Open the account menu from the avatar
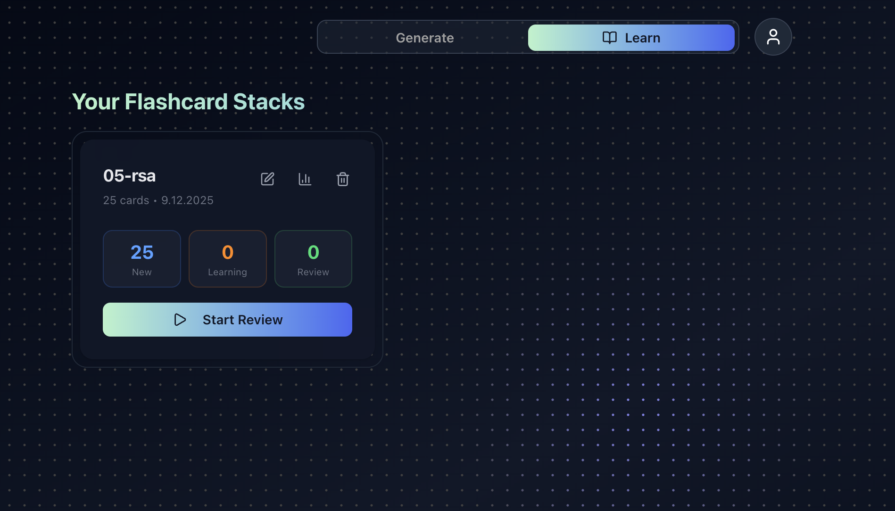This screenshot has width=895, height=511. click(x=773, y=37)
